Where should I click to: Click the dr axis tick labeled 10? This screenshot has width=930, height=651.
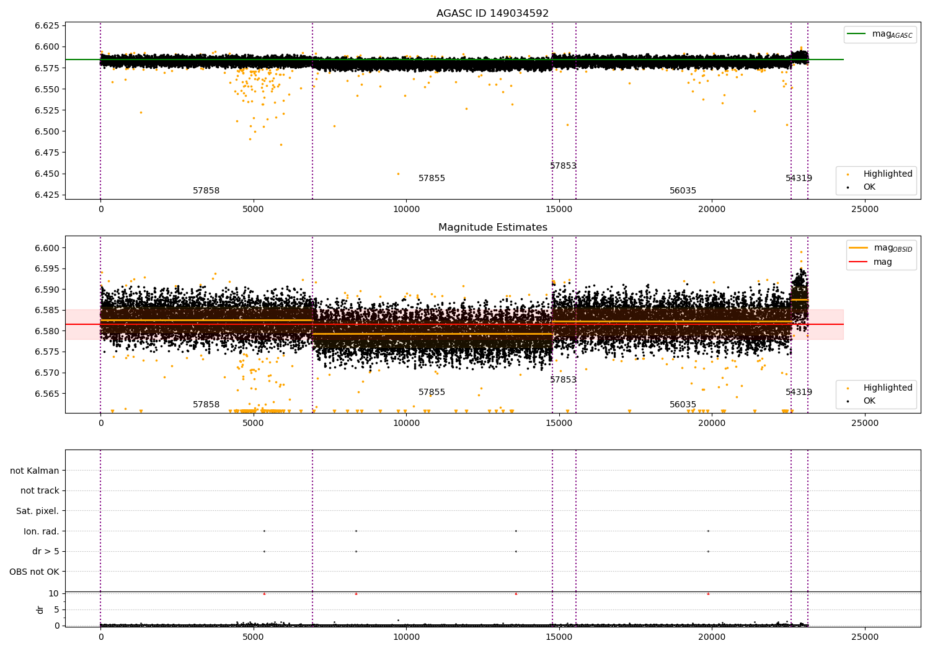click(54, 593)
